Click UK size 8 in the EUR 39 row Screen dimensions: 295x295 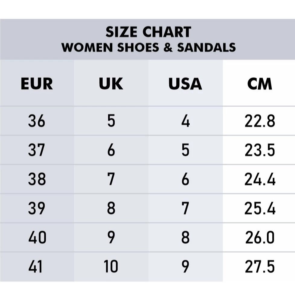click(x=111, y=209)
